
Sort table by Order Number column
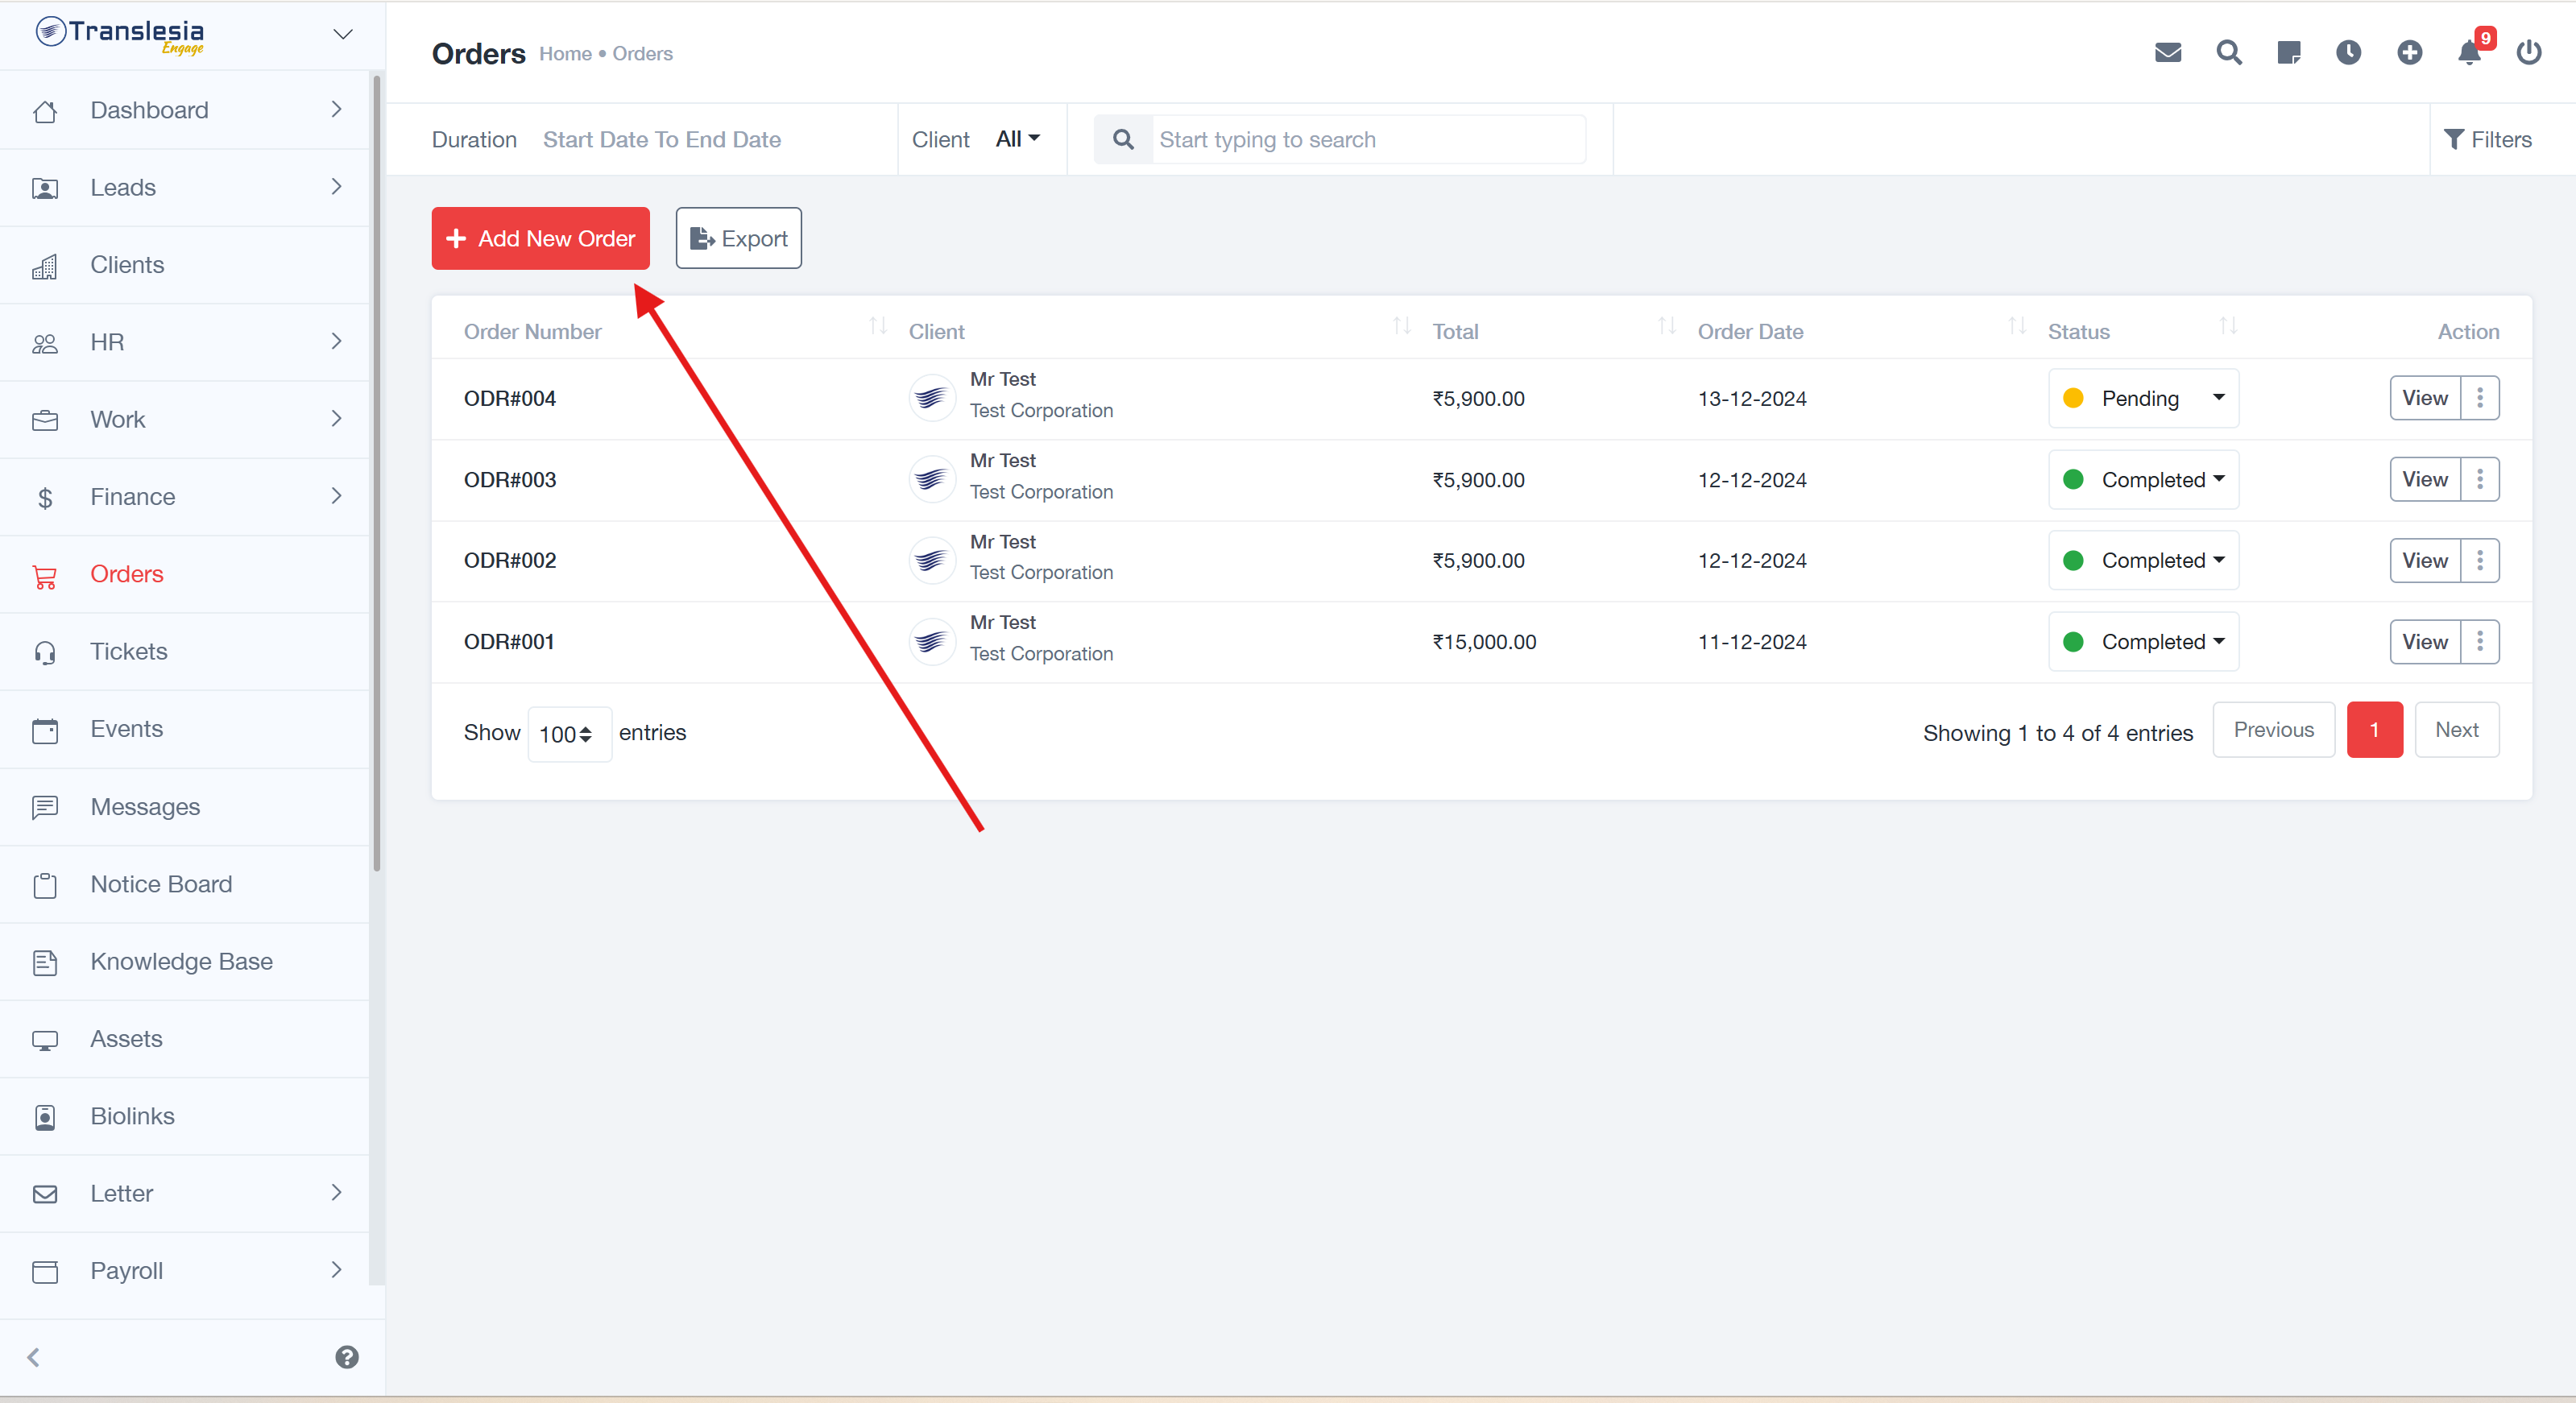click(533, 331)
